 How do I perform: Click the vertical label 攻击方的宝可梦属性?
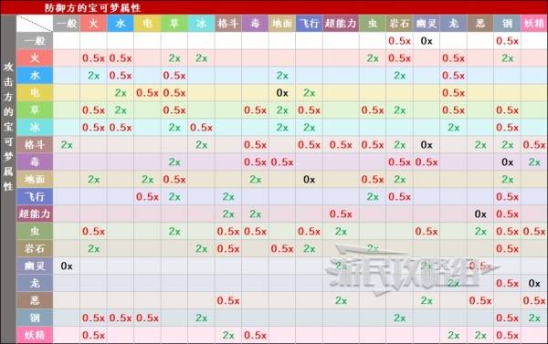point(8,127)
